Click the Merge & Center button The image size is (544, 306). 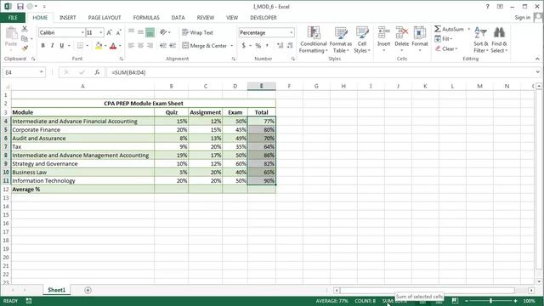tap(205, 45)
